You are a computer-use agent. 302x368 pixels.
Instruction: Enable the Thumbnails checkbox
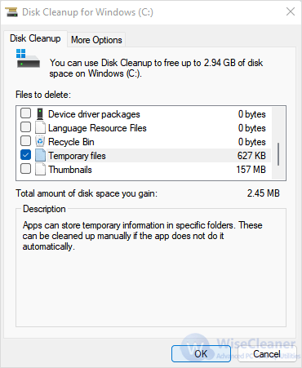pos(26,169)
